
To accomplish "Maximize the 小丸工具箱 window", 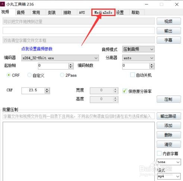I will point(161,4).
